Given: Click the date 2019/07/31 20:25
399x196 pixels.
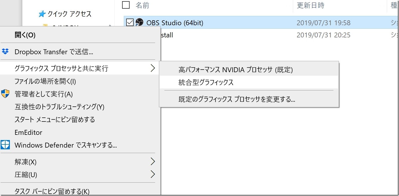Looking at the screenshot, I should [x=323, y=35].
